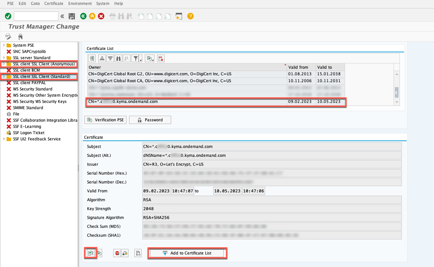Click the Details icon in Certificate List toolbar
434x267 pixels.
(92, 59)
